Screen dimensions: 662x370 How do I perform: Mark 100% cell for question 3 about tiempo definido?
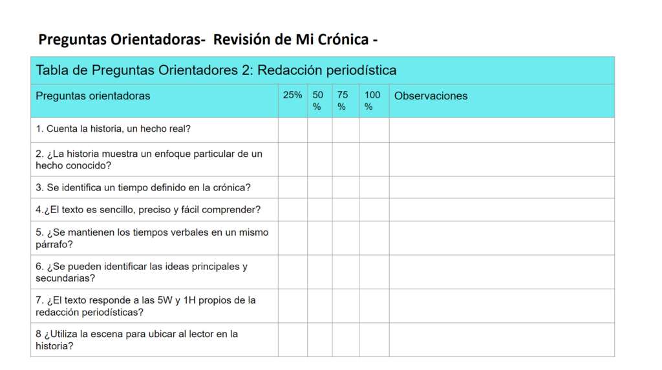(x=374, y=187)
